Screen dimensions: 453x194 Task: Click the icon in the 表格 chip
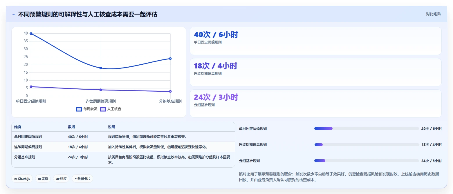[x=39, y=179]
